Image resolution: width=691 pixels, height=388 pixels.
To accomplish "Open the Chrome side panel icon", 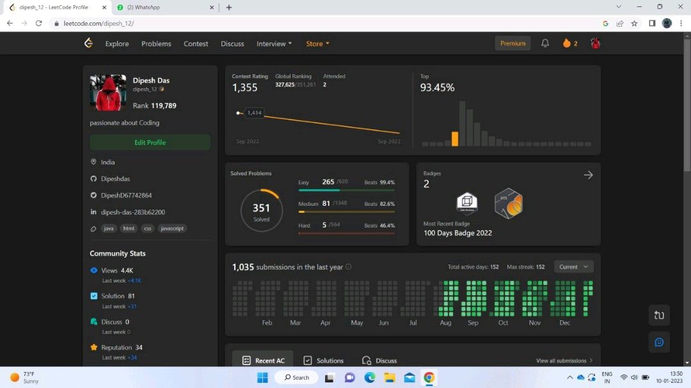I will (x=652, y=24).
